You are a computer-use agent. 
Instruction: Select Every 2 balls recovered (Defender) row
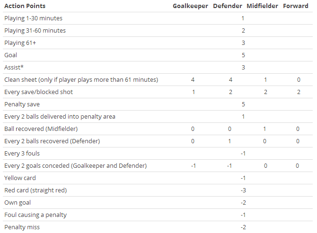pyautogui.click(x=52, y=141)
